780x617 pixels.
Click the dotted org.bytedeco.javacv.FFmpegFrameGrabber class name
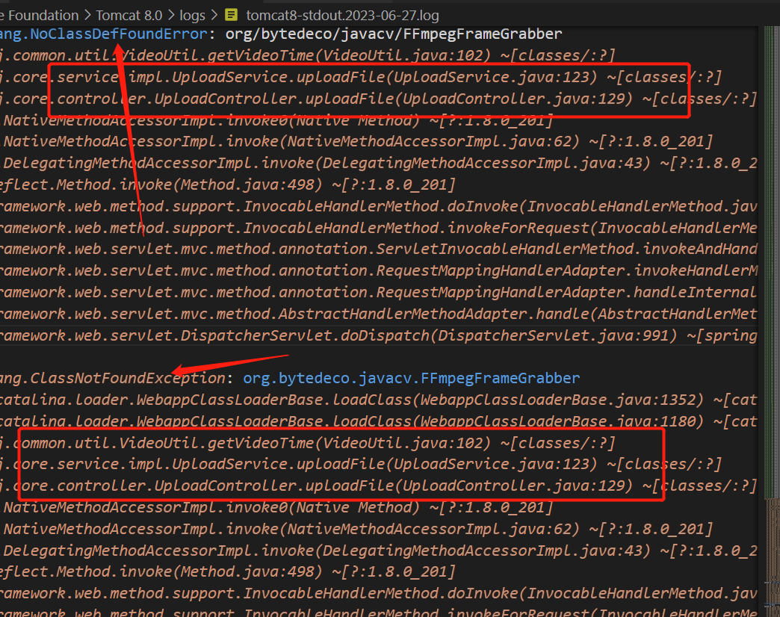click(x=411, y=378)
